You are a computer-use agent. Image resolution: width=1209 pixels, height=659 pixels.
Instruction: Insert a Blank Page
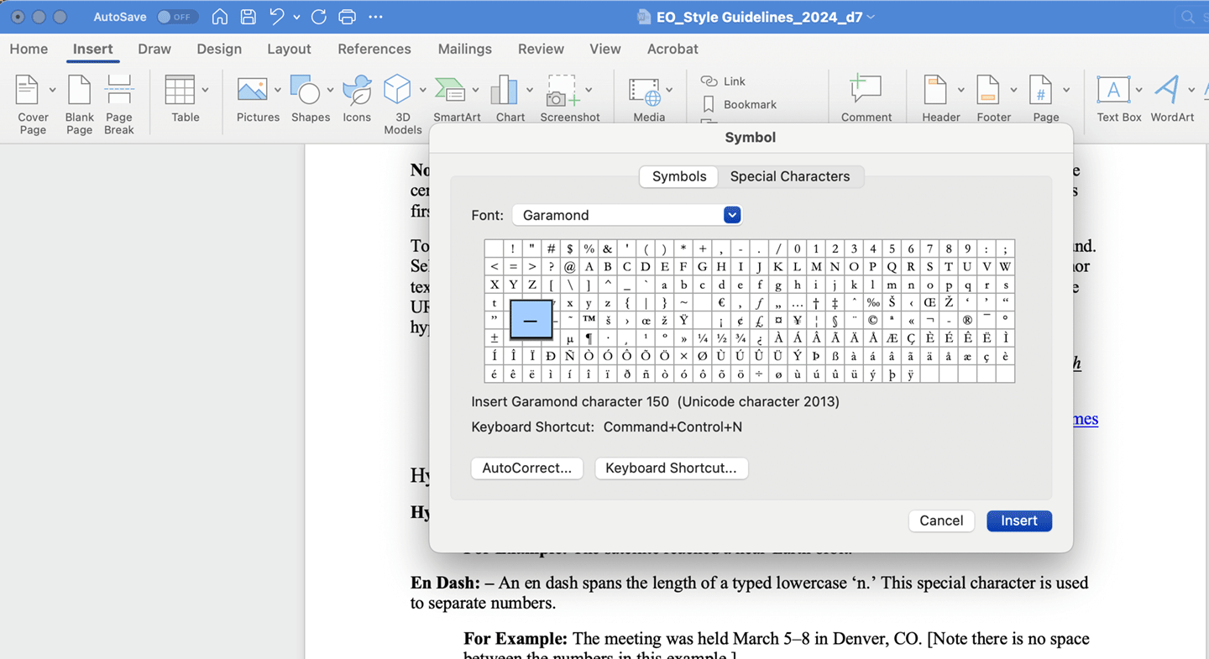tap(80, 104)
